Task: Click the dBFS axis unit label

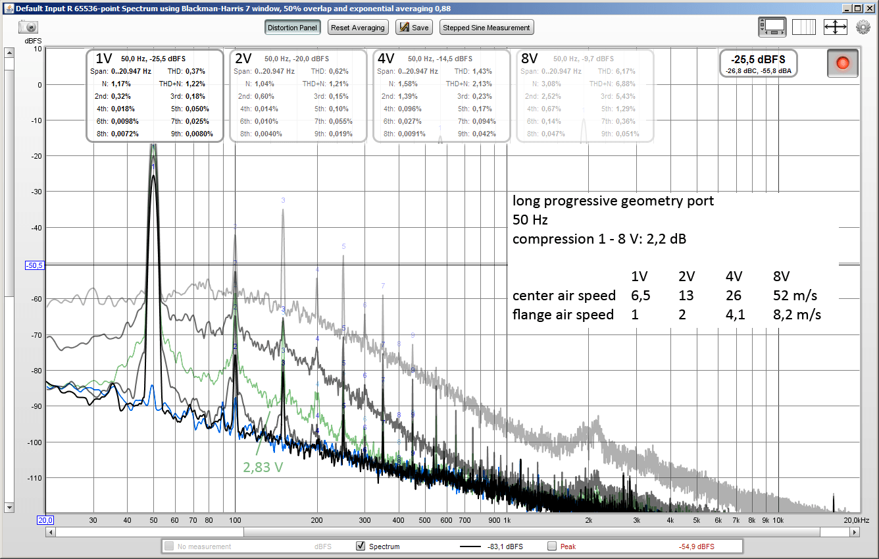Action: point(34,41)
